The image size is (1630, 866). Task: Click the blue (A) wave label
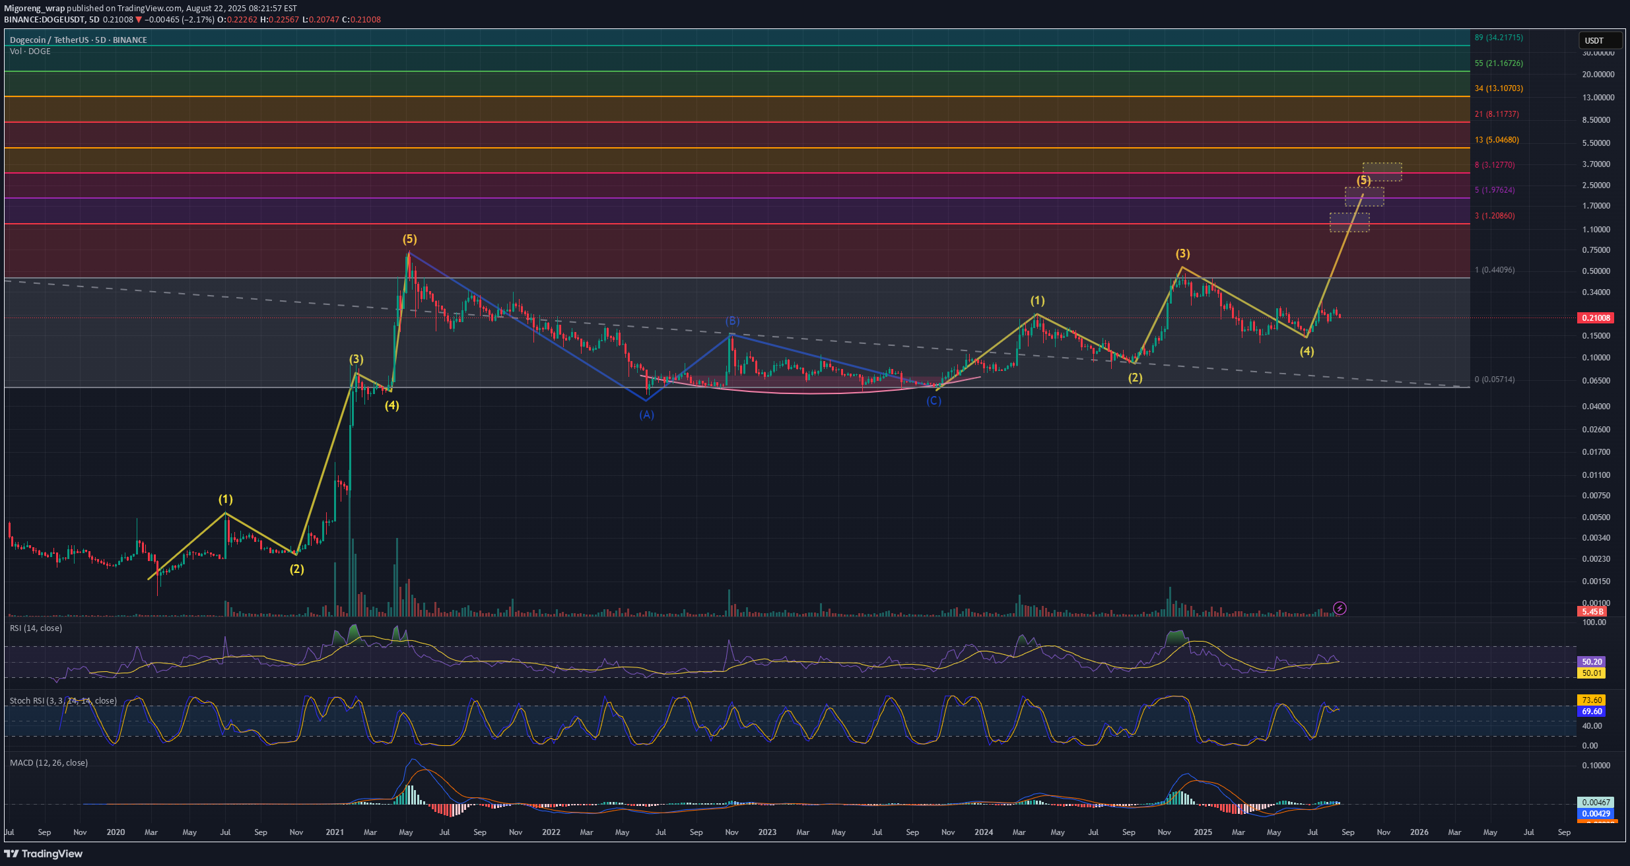(x=646, y=415)
